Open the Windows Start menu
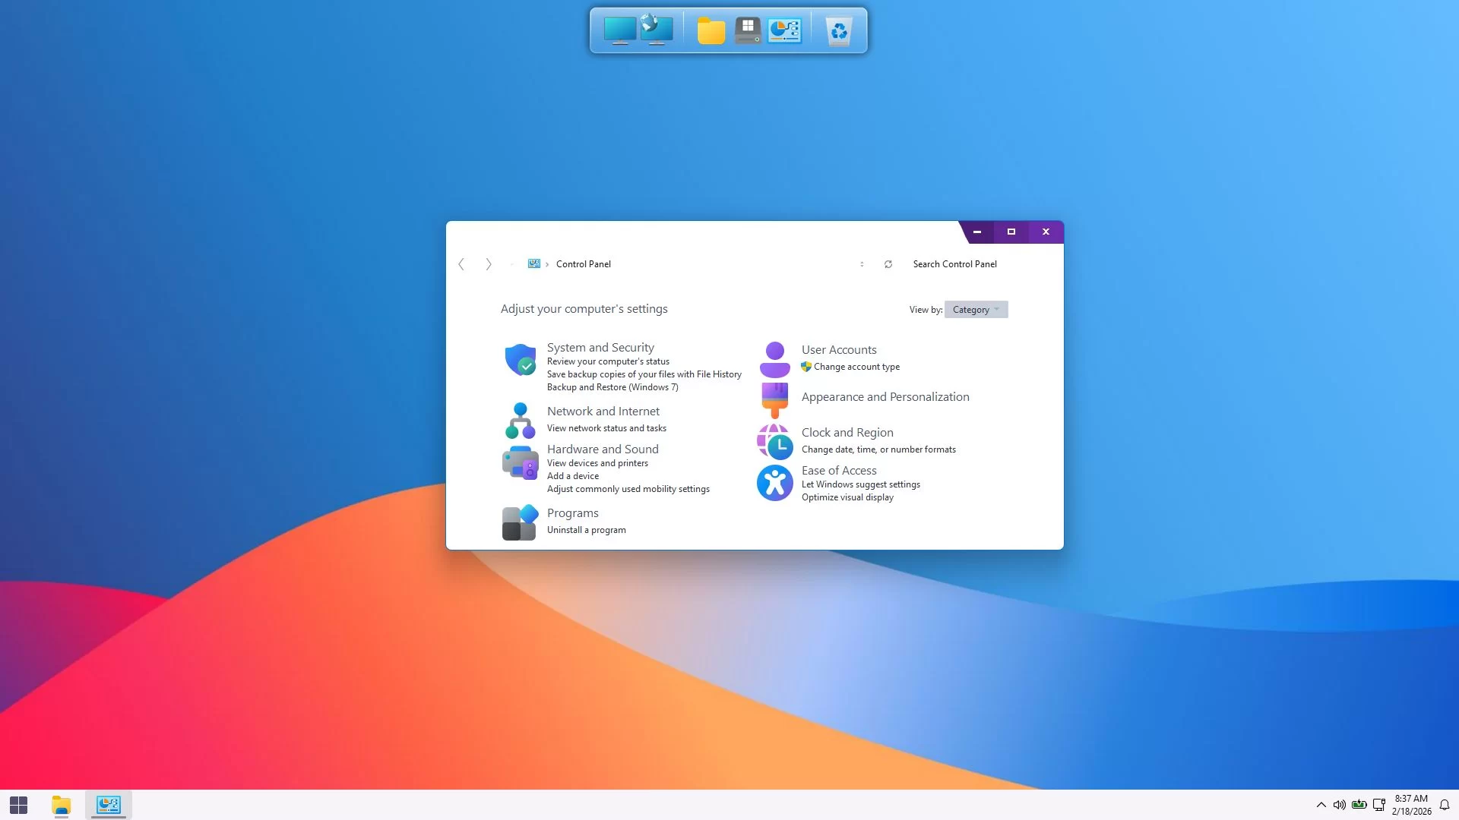Viewport: 1459px width, 820px height. 18,805
